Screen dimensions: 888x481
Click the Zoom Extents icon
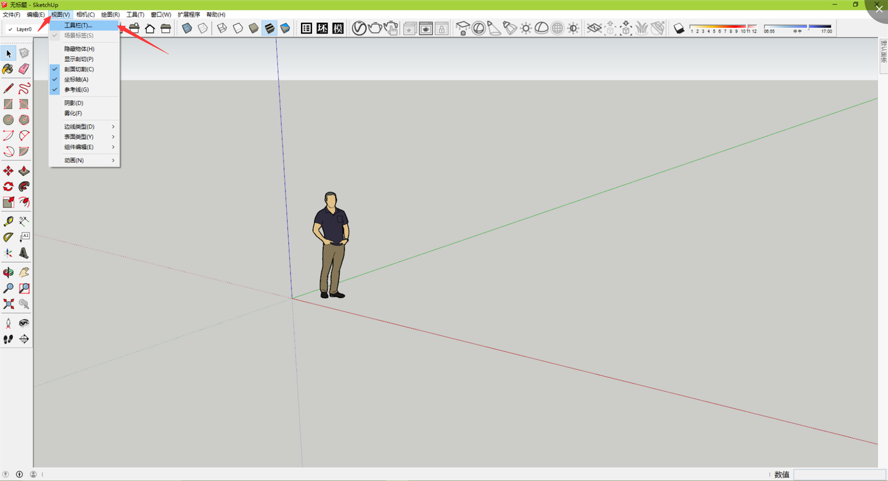click(8, 303)
